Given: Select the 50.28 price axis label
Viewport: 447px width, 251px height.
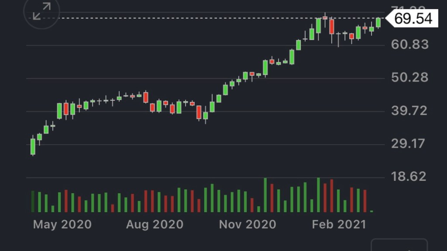Looking at the screenshot, I should (410, 78).
